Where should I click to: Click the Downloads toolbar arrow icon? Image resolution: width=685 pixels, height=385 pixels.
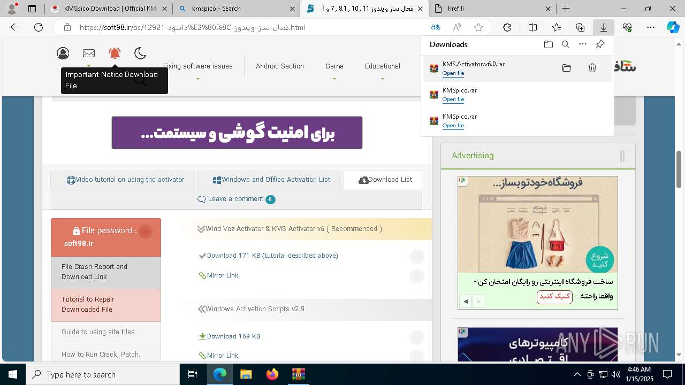pos(603,27)
